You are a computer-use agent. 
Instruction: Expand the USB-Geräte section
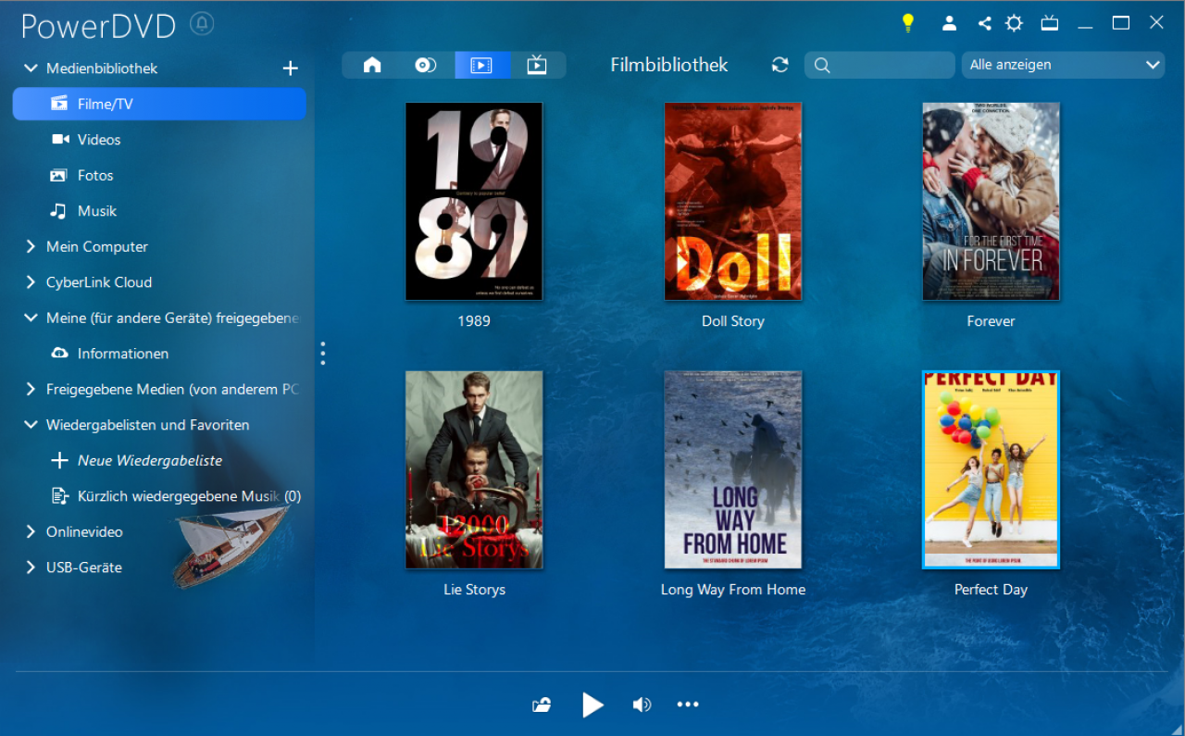[x=31, y=568]
